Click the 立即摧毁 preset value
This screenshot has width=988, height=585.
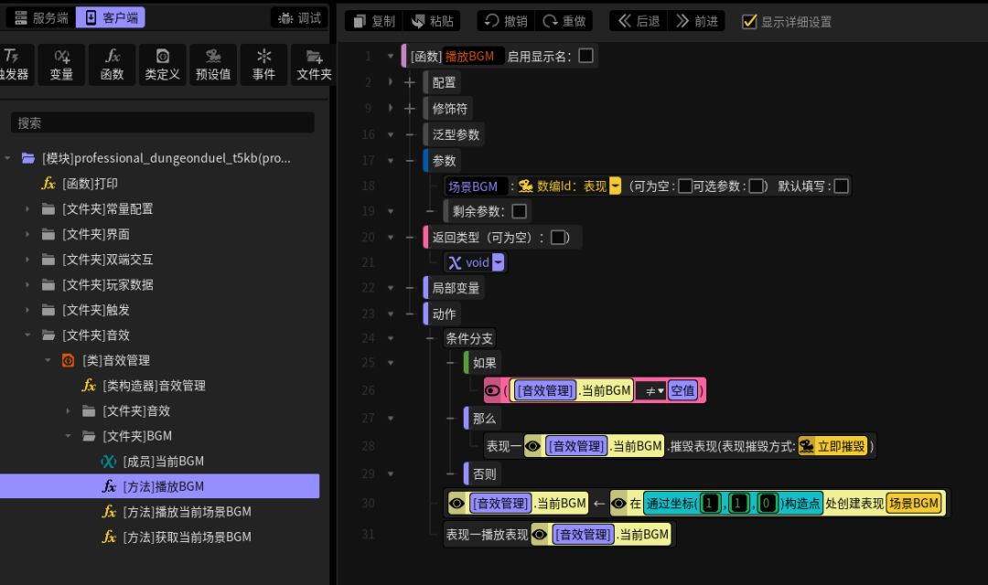pyautogui.click(x=833, y=446)
